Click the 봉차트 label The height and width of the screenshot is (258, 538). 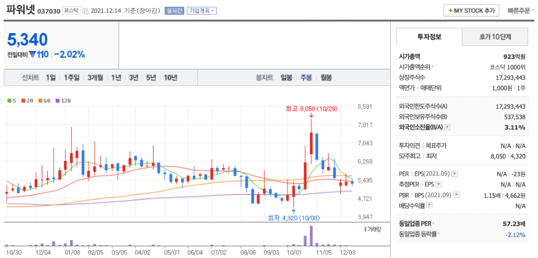(x=265, y=77)
